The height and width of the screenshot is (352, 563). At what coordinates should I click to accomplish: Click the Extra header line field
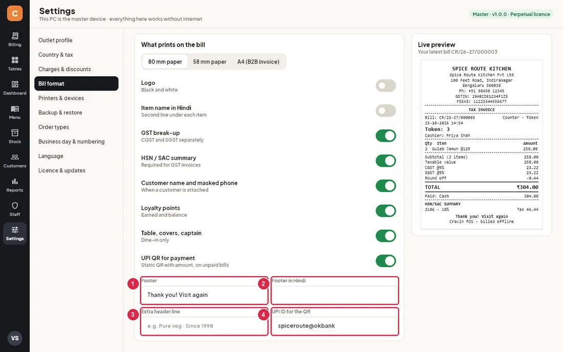pyautogui.click(x=204, y=326)
